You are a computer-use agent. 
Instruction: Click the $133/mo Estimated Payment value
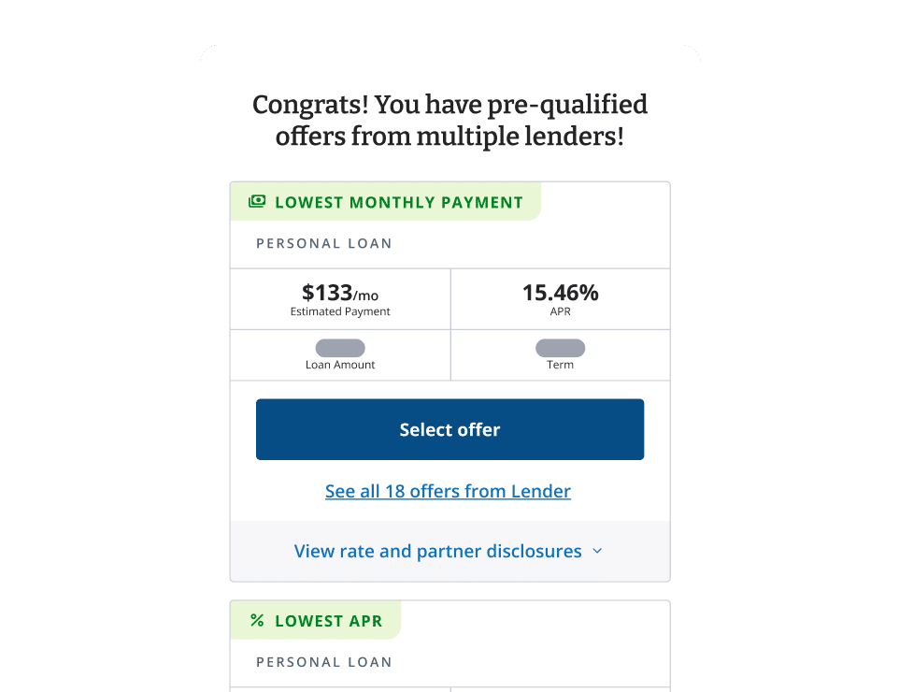[x=339, y=292]
